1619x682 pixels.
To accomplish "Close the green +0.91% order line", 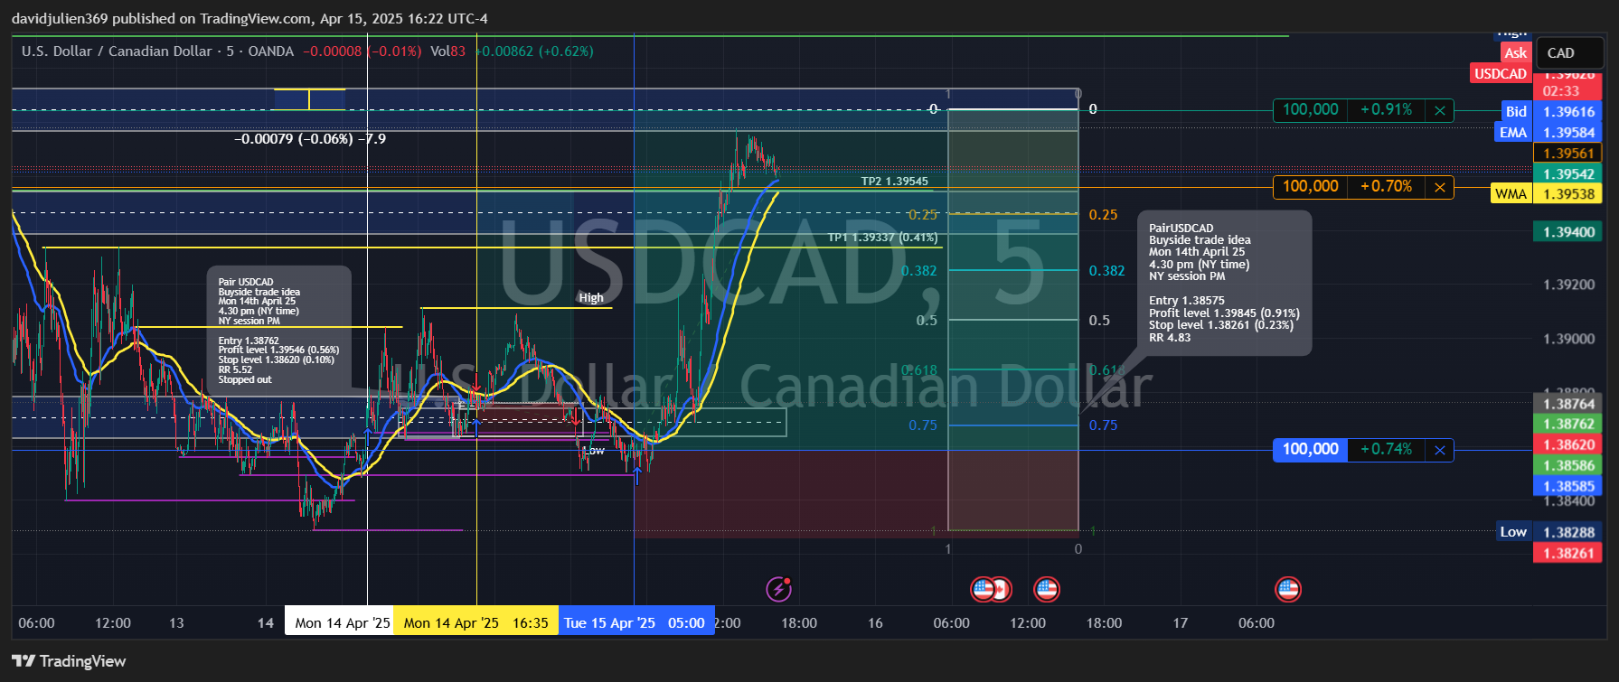I will click(x=1440, y=110).
